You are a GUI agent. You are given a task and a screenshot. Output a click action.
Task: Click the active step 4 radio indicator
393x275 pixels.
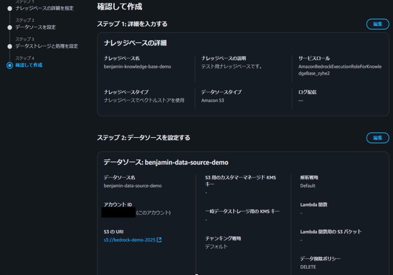(10, 65)
